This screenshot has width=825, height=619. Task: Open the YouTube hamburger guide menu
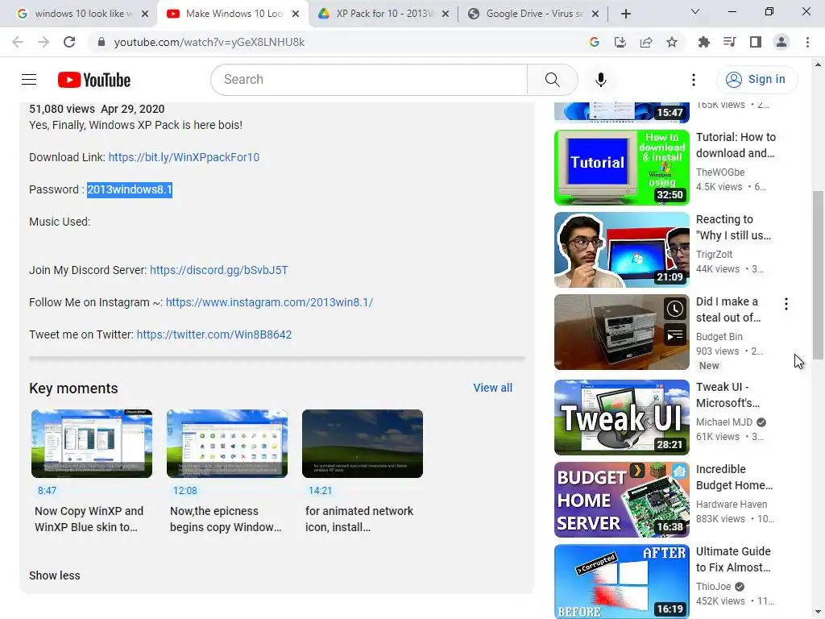tap(29, 80)
